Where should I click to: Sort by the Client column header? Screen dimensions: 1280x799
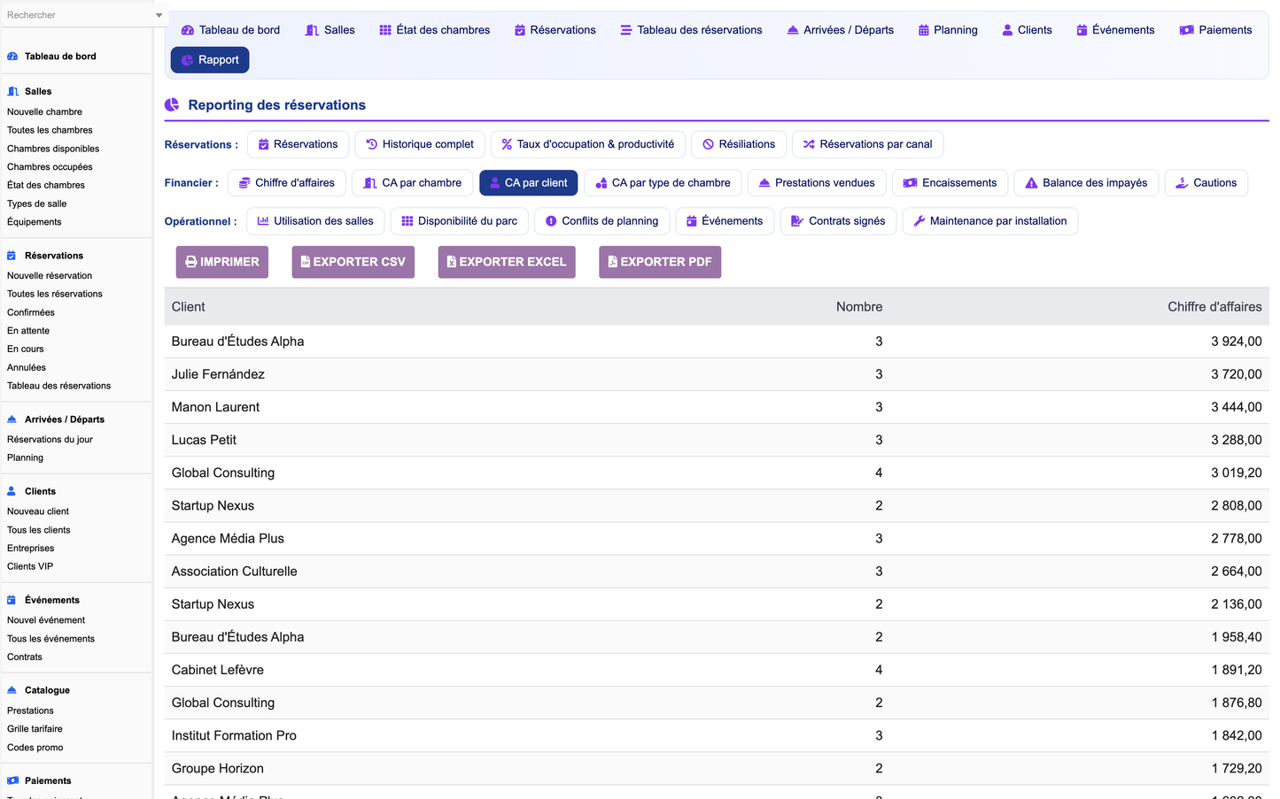pyautogui.click(x=188, y=307)
